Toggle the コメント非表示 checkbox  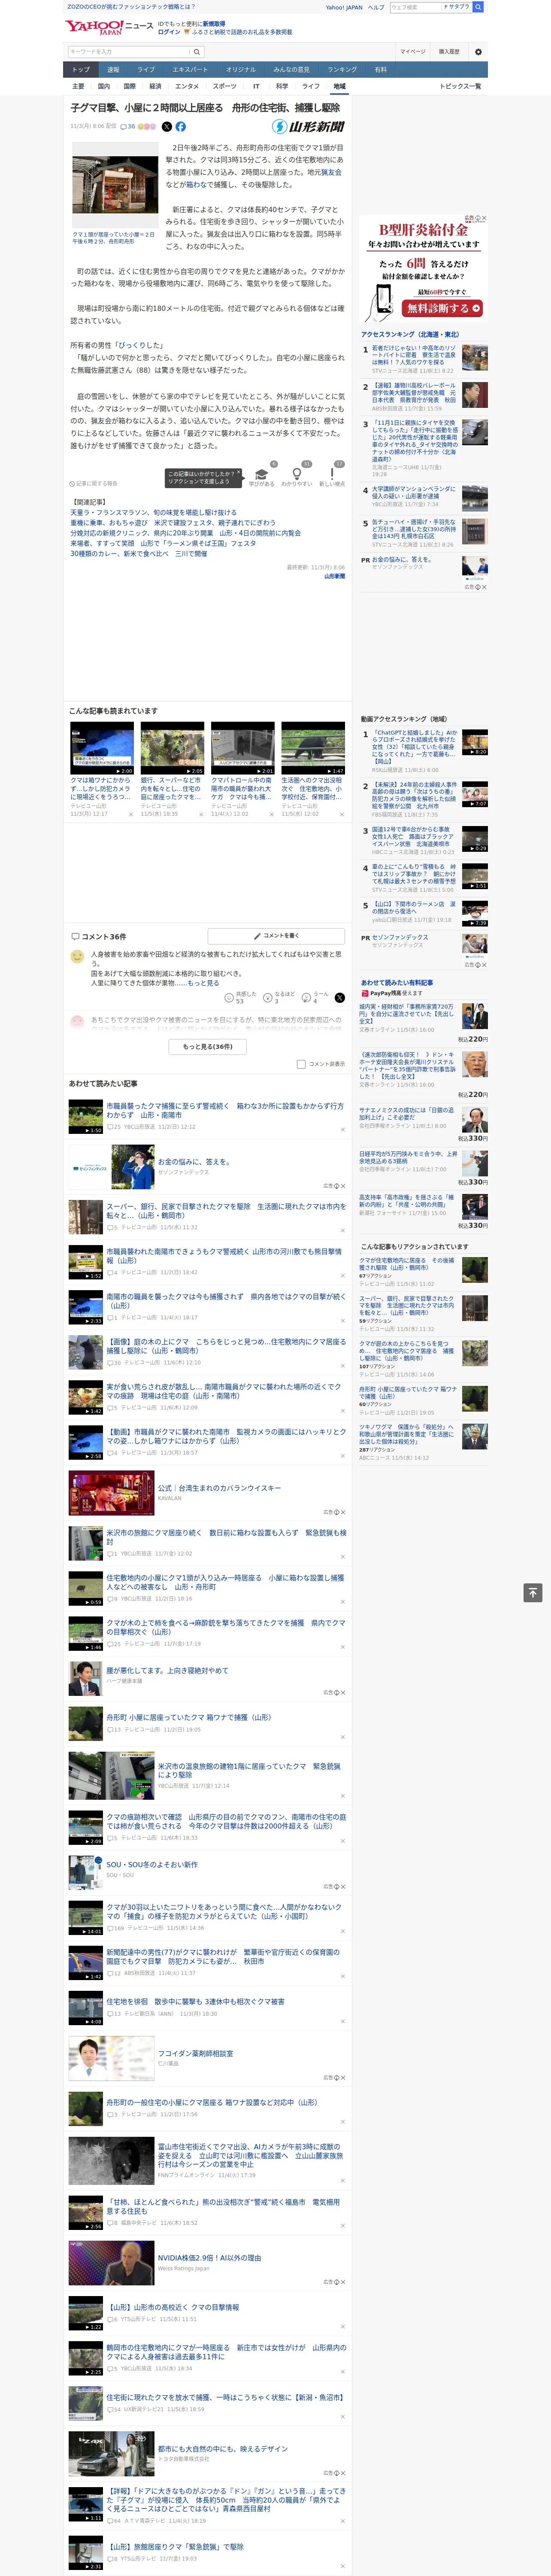[301, 1064]
